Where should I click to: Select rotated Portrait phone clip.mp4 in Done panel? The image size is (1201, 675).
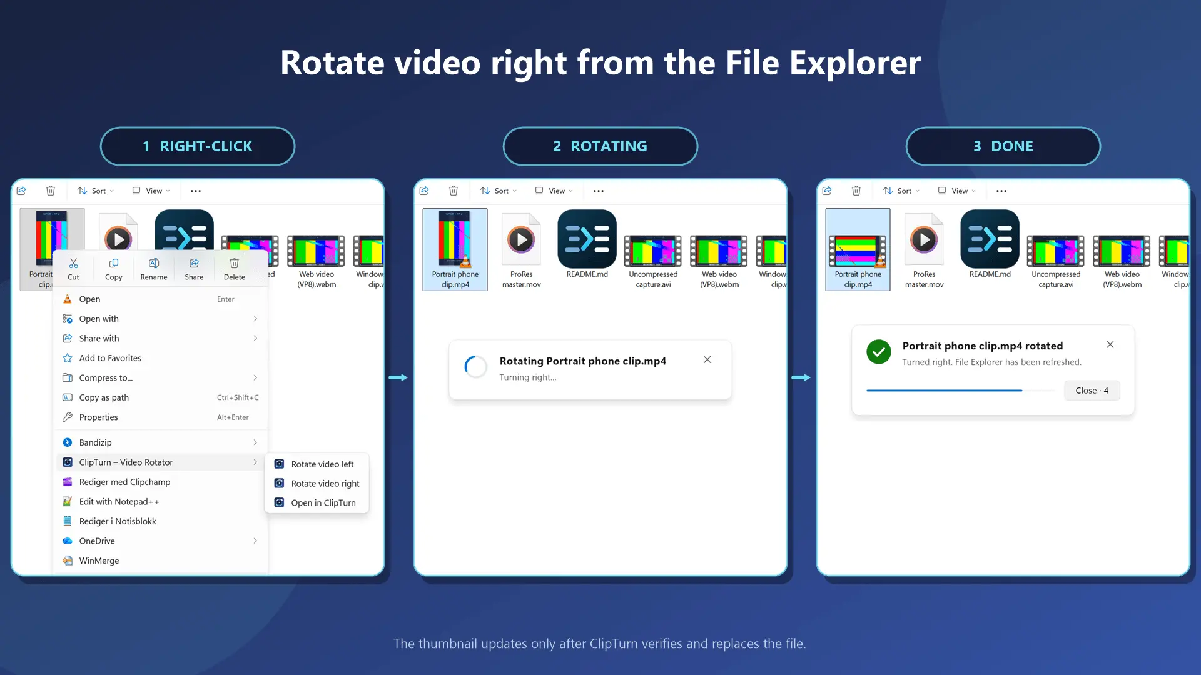858,249
